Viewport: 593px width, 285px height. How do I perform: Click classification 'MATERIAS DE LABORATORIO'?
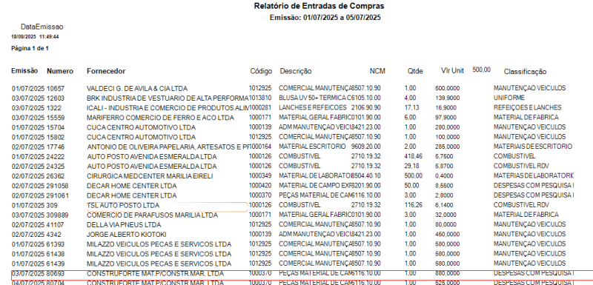[x=534, y=175]
